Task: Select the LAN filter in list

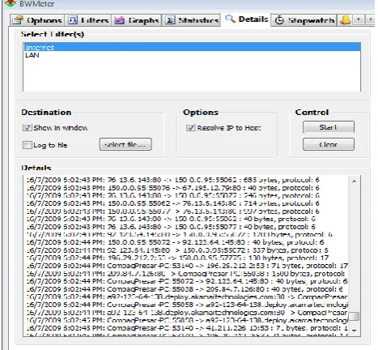Action: tap(192, 55)
